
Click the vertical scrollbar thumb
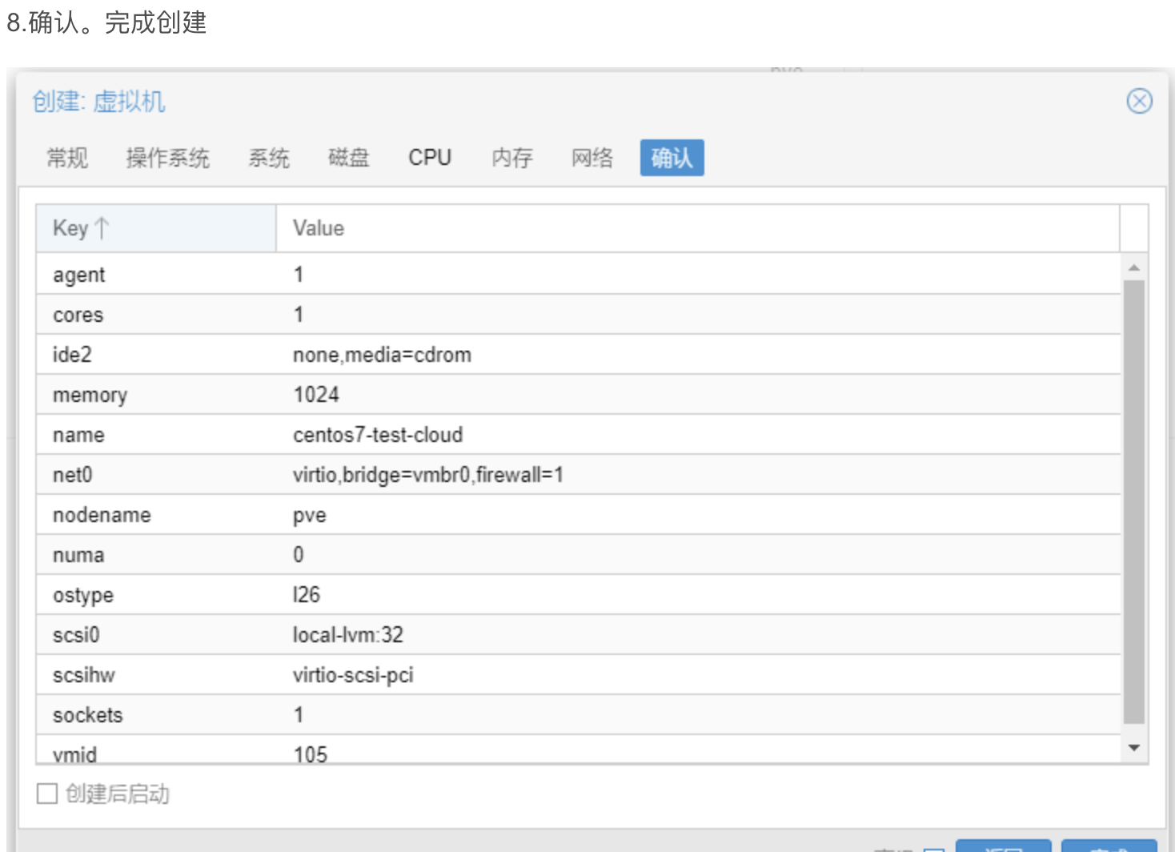pyautogui.click(x=1133, y=500)
